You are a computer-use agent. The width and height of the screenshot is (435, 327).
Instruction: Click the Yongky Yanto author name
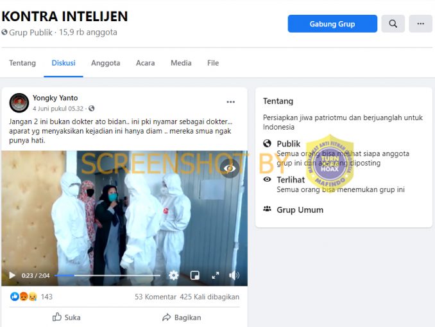pos(55,98)
